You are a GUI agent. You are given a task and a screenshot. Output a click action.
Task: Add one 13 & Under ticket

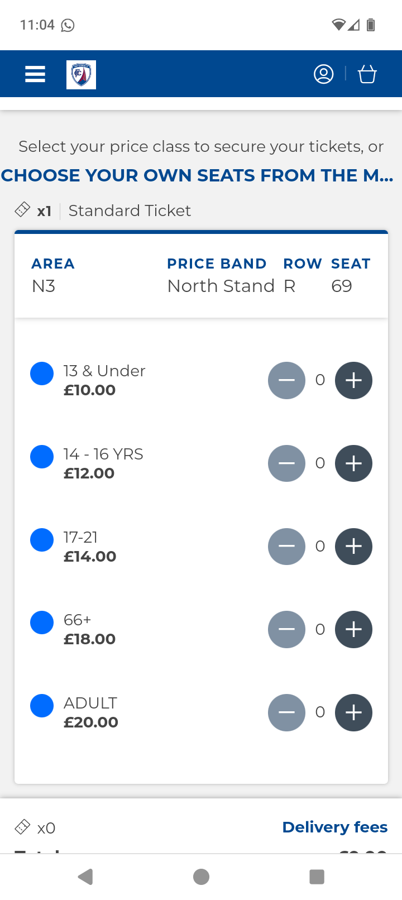[353, 381]
